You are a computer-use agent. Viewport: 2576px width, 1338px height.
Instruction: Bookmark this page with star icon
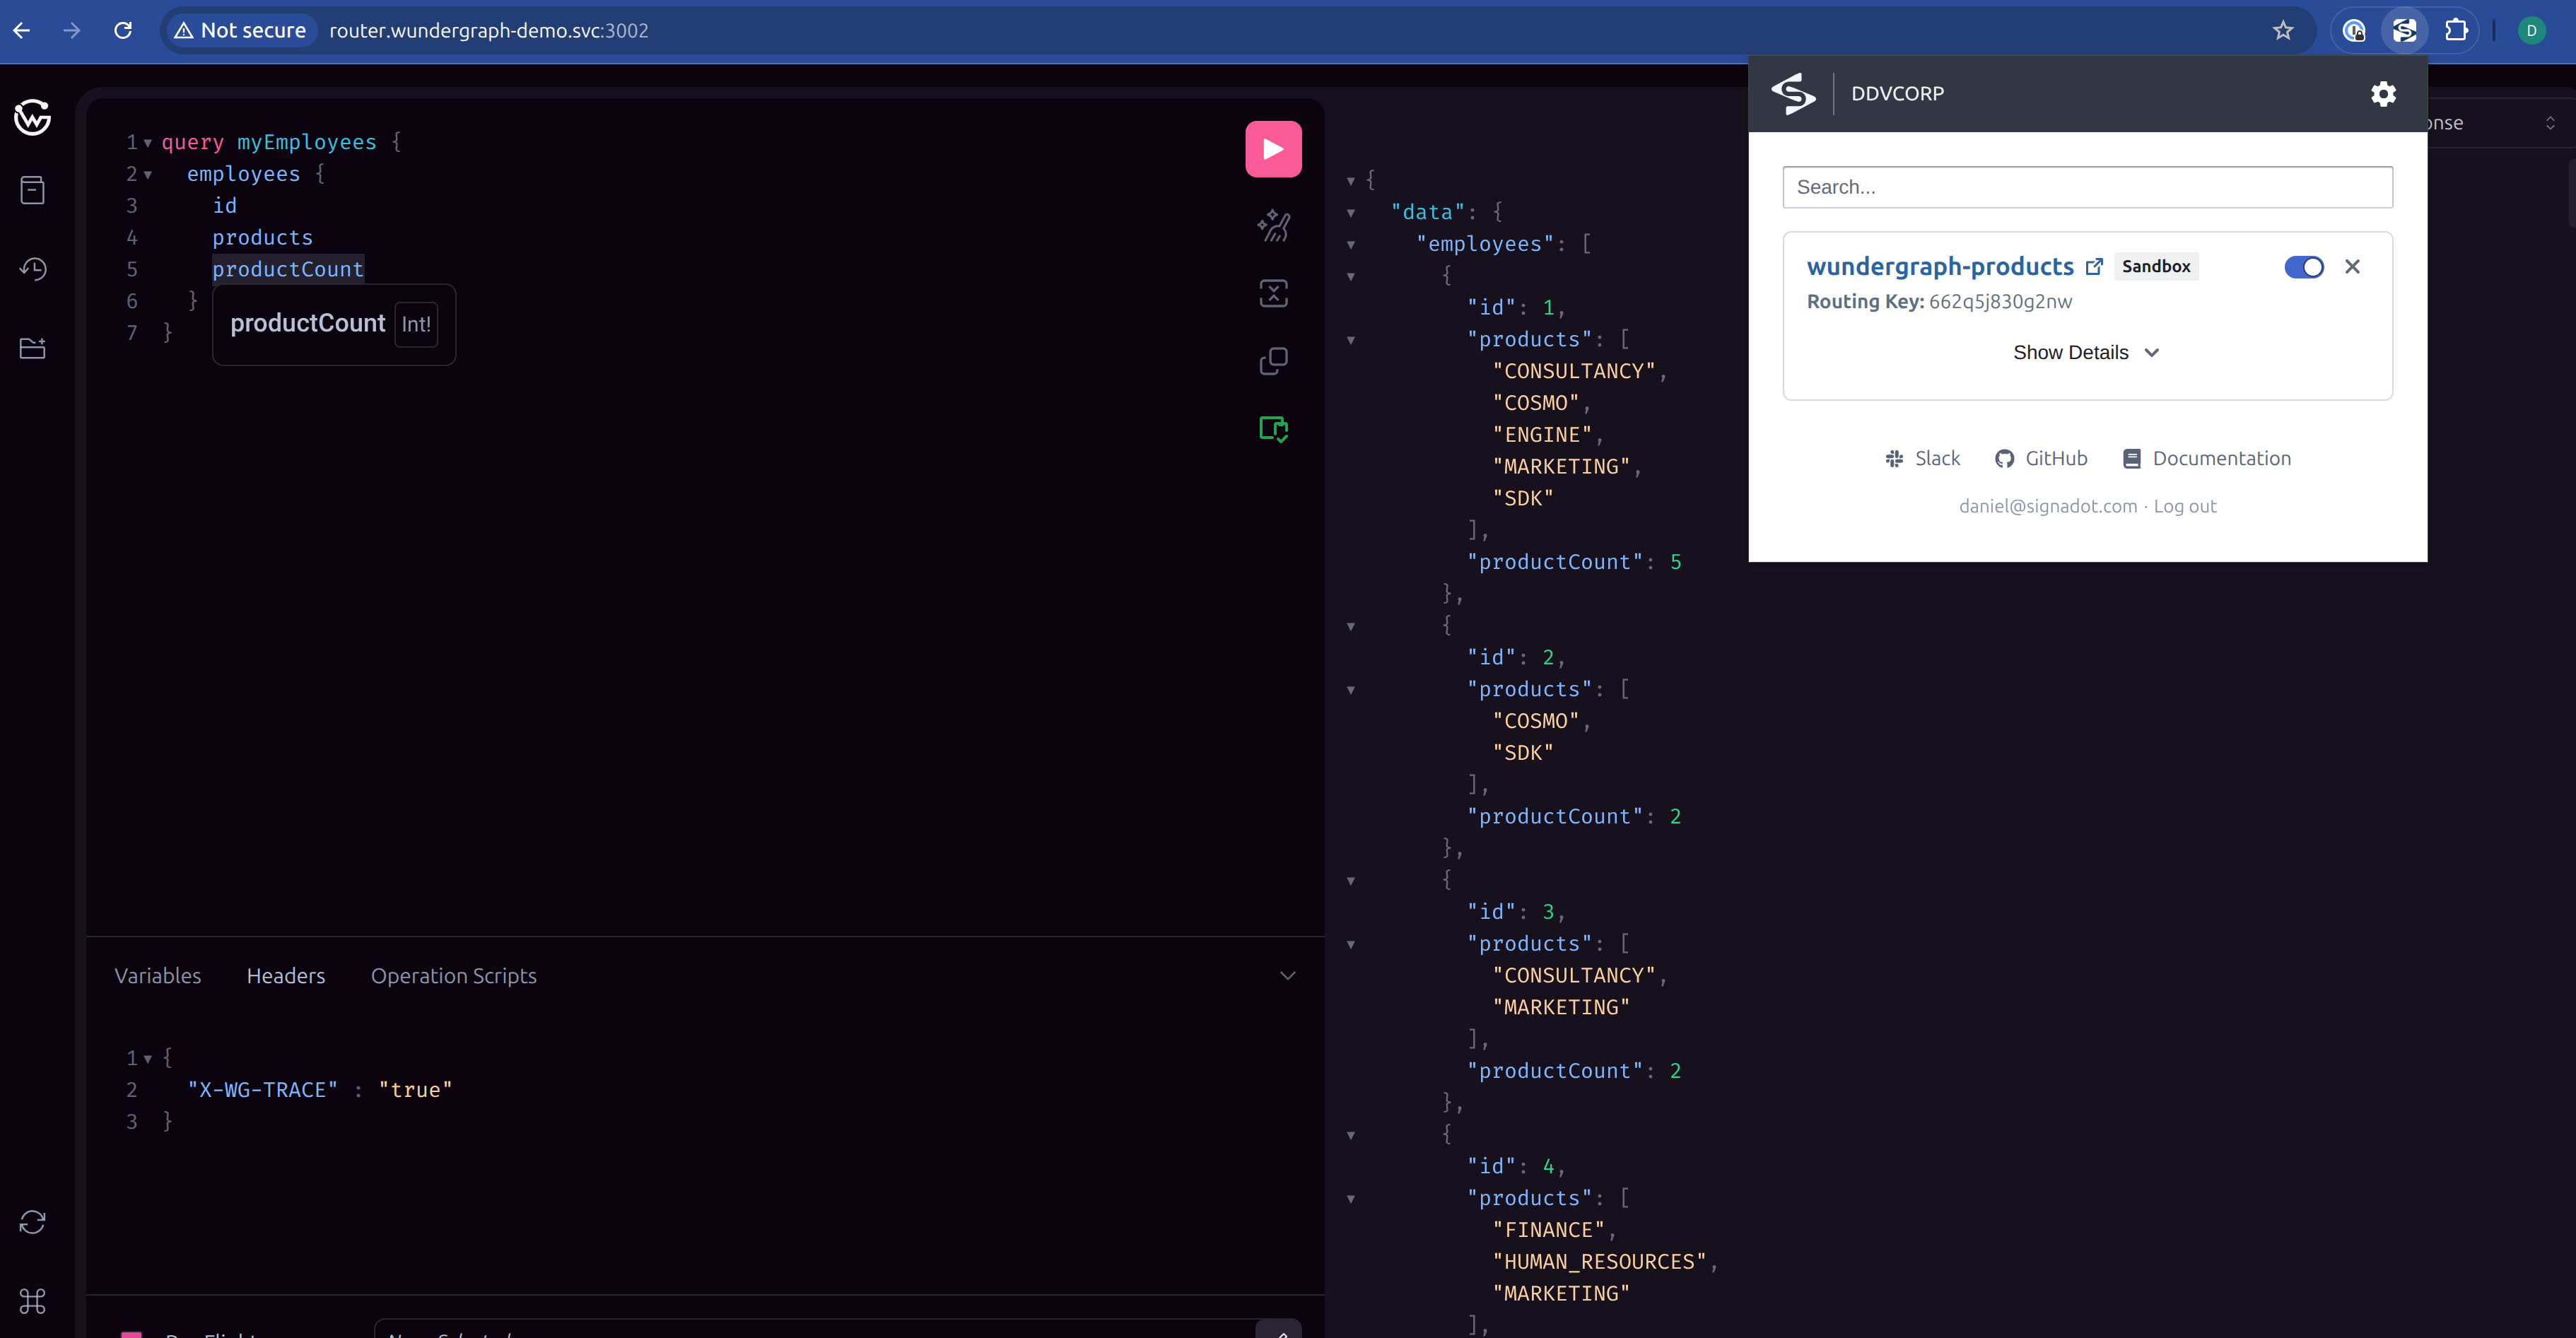click(x=2283, y=31)
